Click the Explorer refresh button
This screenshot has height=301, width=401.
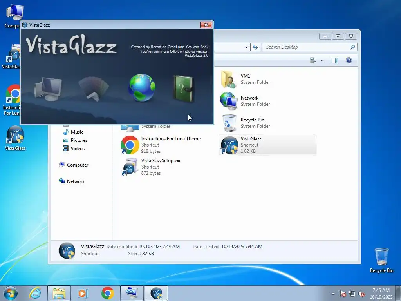pyautogui.click(x=255, y=47)
